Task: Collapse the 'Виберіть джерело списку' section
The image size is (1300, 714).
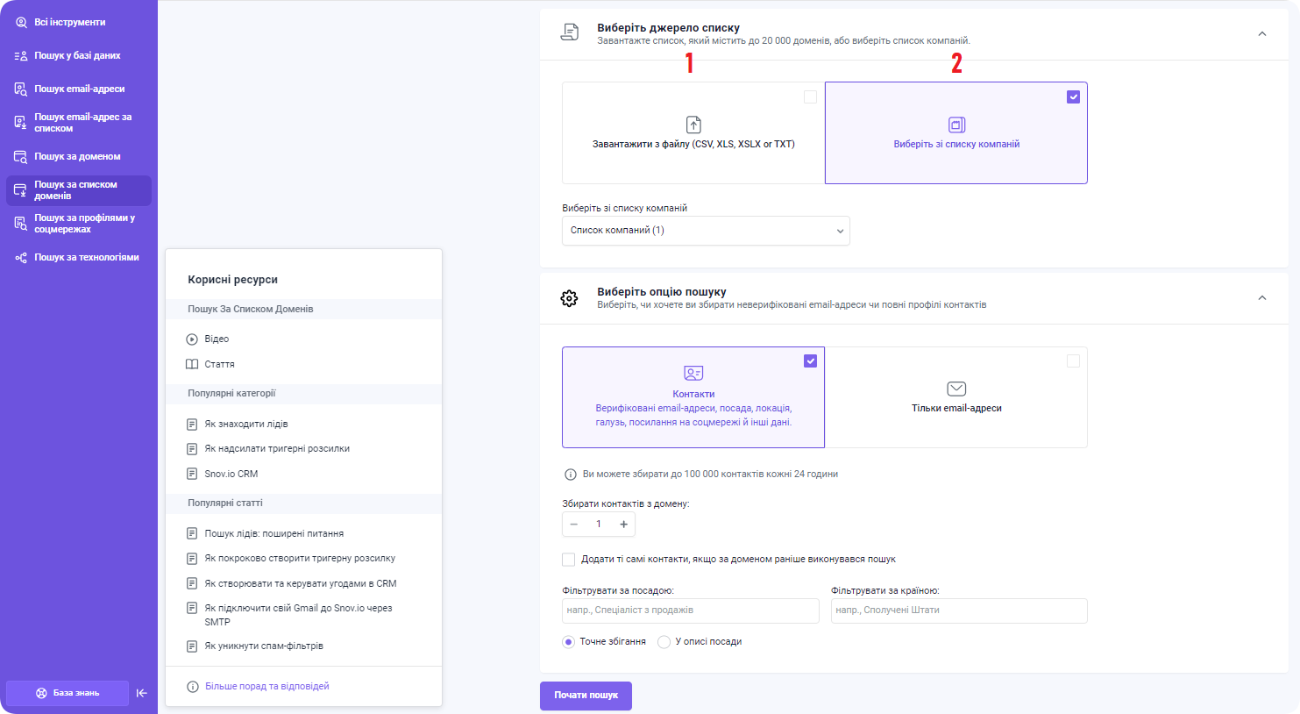Action: [x=1262, y=34]
